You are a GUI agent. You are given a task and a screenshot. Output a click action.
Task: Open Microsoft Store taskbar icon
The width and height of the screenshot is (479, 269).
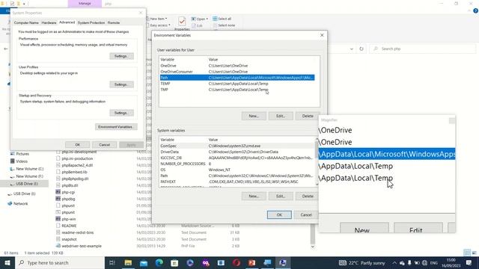(x=174, y=262)
